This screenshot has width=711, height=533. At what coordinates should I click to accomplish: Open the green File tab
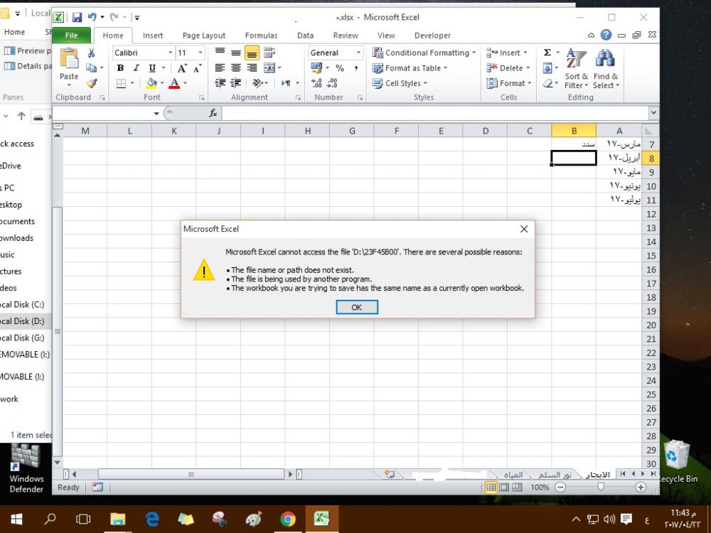point(72,36)
